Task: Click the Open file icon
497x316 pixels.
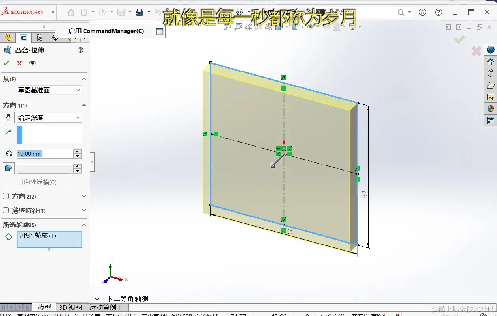Action: click(102, 13)
